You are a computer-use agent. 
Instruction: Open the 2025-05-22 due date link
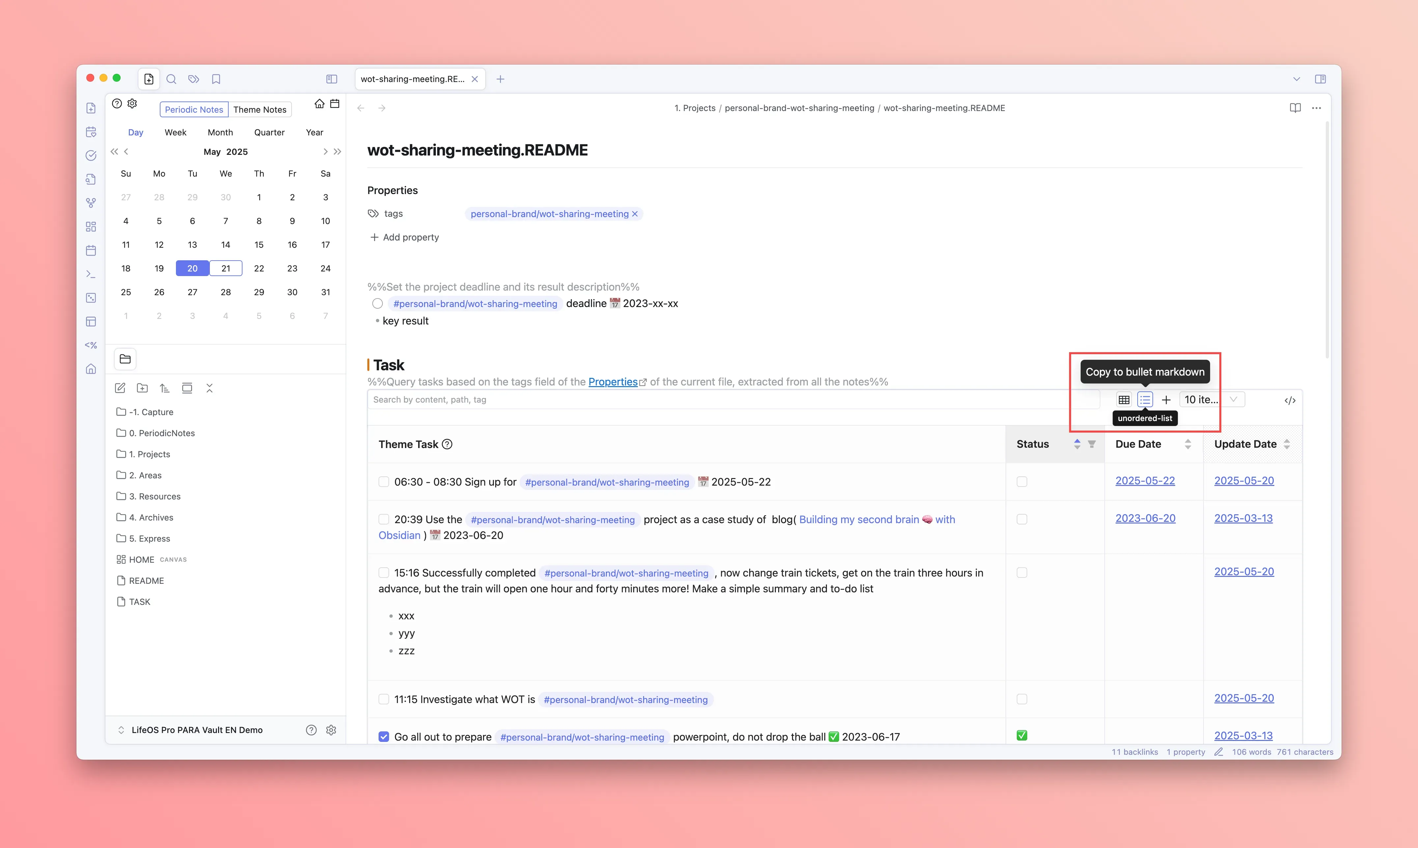coord(1145,481)
